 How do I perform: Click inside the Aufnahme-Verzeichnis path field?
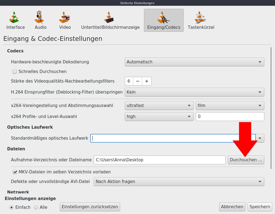click(159, 160)
